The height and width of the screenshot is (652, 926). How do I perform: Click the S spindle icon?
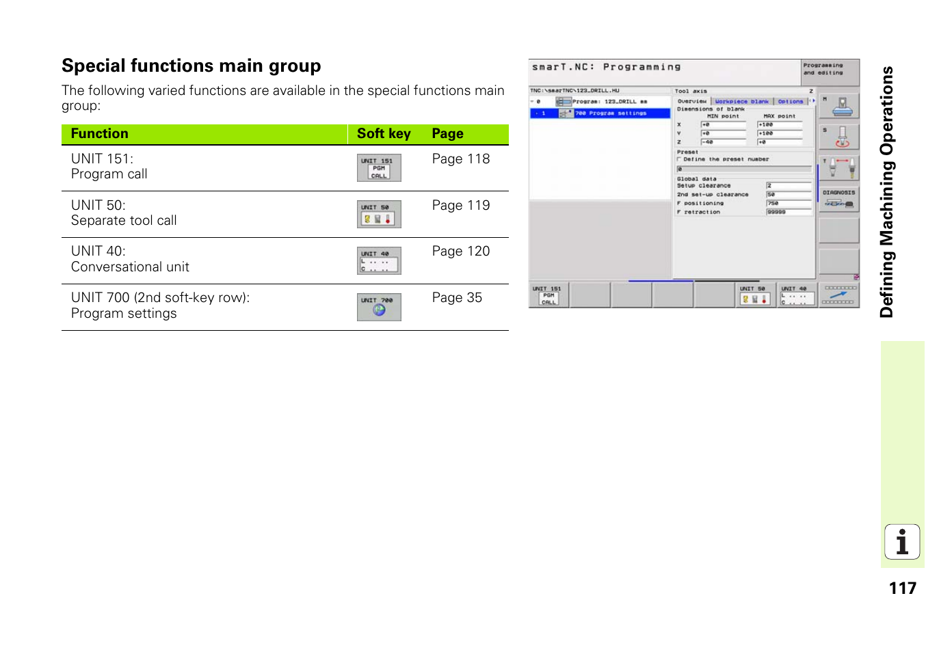(839, 137)
